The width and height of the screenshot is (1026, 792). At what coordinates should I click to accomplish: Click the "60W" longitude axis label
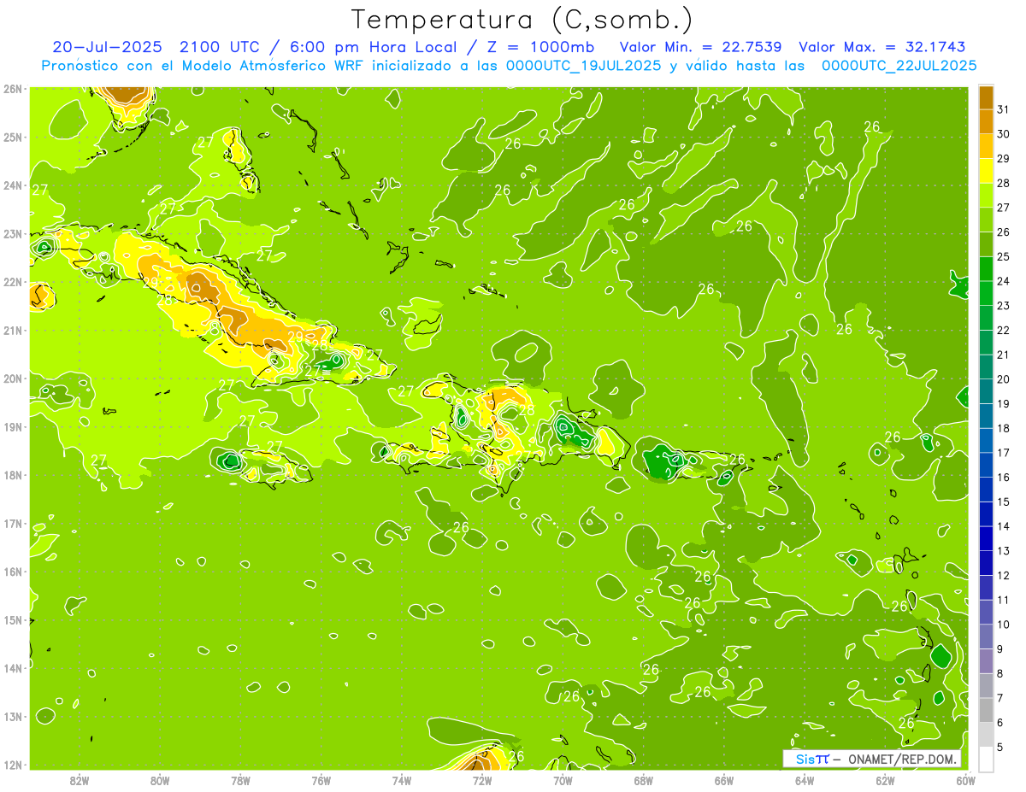[965, 780]
